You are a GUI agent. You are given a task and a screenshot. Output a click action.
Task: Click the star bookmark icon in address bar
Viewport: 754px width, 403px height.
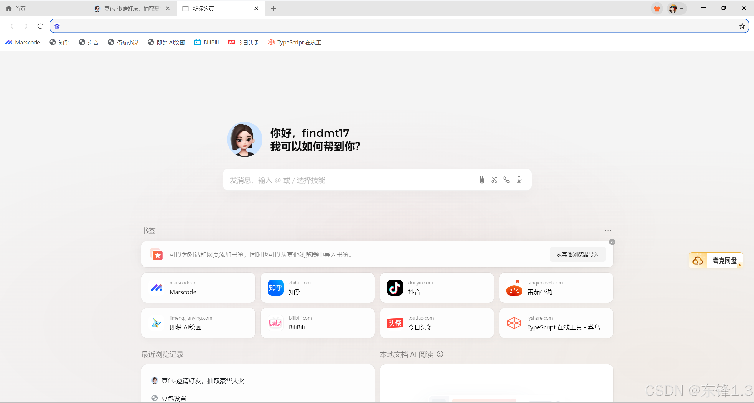click(742, 26)
